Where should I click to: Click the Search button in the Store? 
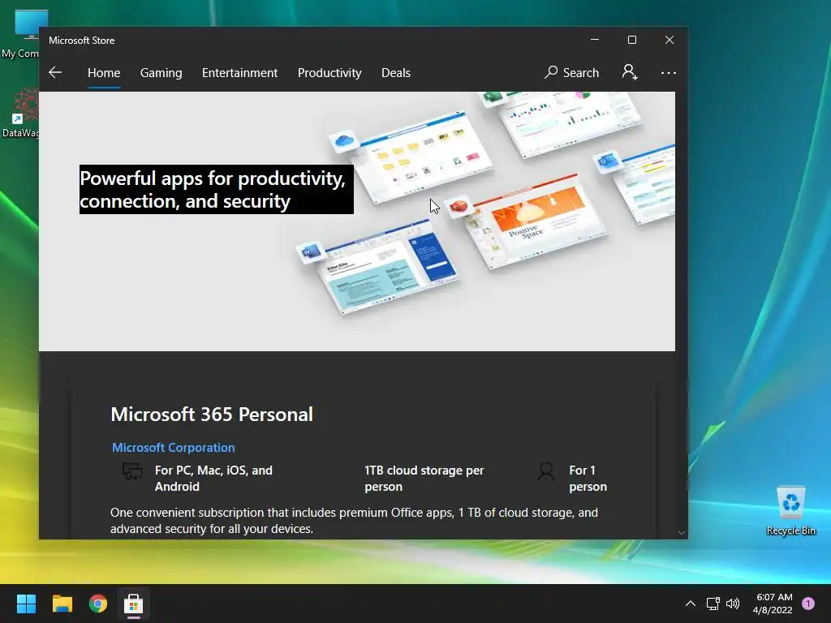[x=571, y=72]
